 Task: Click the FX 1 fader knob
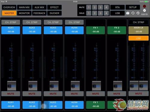tap(96, 86)
